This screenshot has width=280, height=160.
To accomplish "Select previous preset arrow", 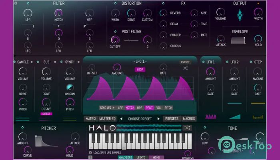I will 121,119.
